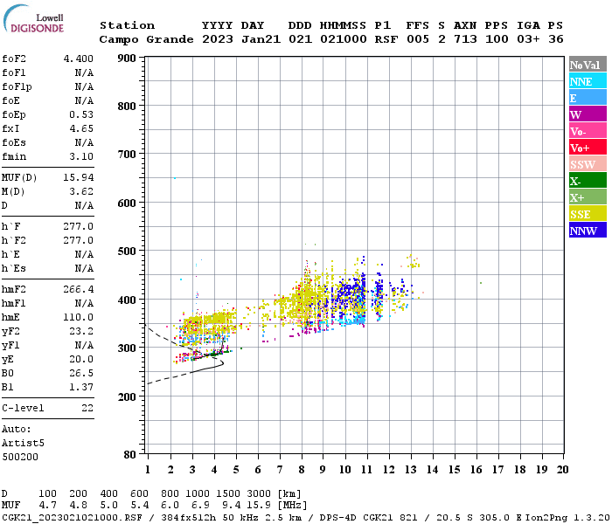Click the C-level value 22
The width and height of the screenshot is (612, 524).
tap(87, 408)
